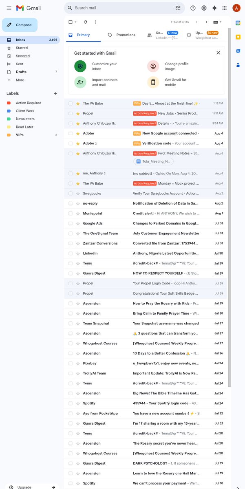This screenshot has width=245, height=489.
Task: Tick the select all checkbox
Action: coord(71,22)
